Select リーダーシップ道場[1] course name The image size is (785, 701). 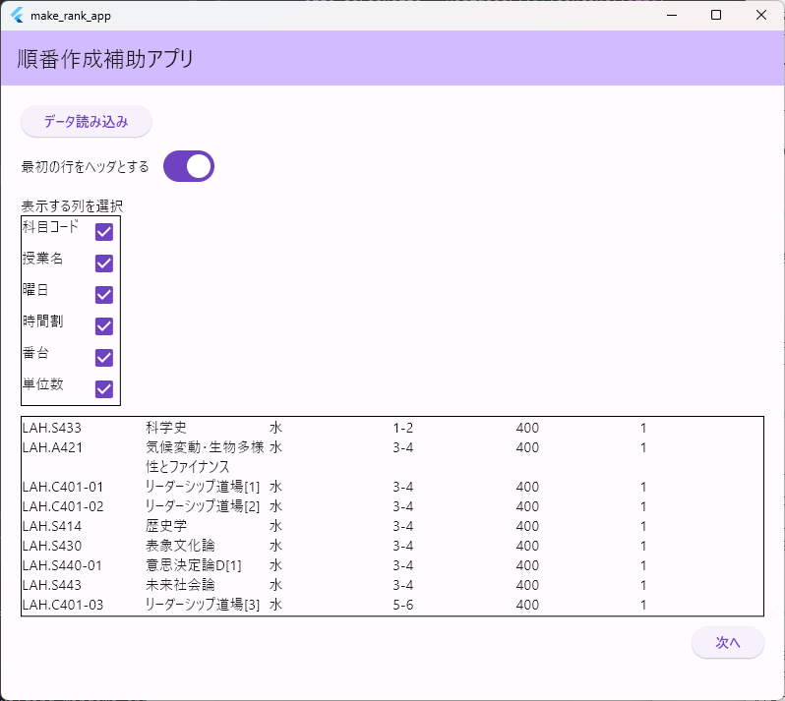(x=202, y=487)
